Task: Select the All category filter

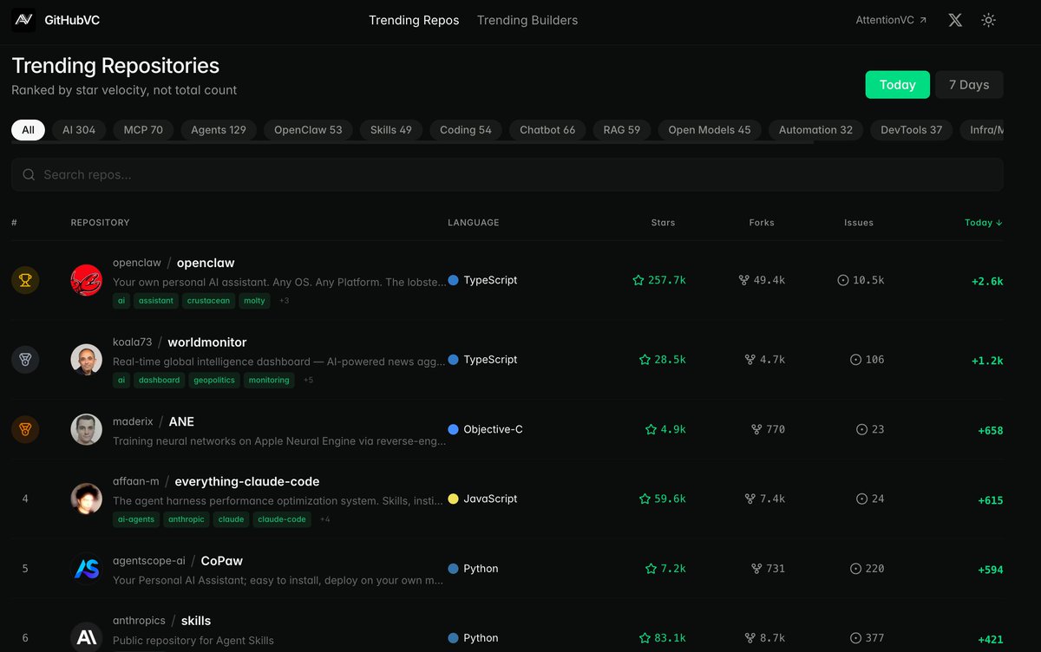Action: (29, 130)
